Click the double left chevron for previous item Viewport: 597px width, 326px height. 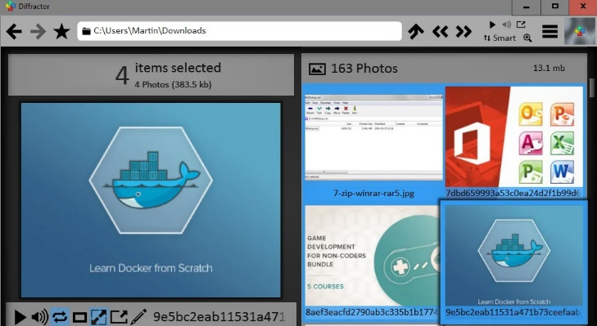point(440,31)
